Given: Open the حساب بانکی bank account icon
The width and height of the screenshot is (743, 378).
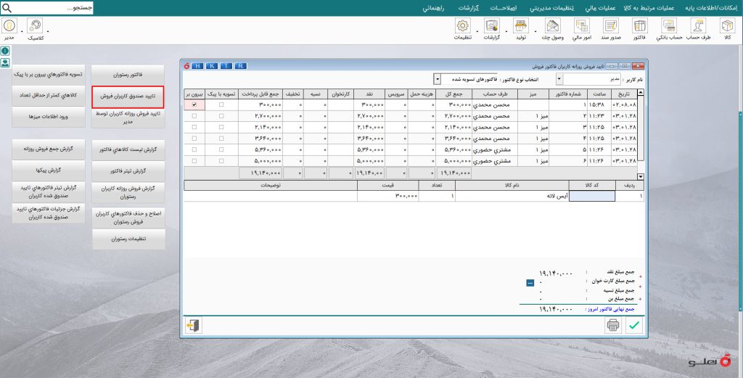Looking at the screenshot, I should point(669,25).
